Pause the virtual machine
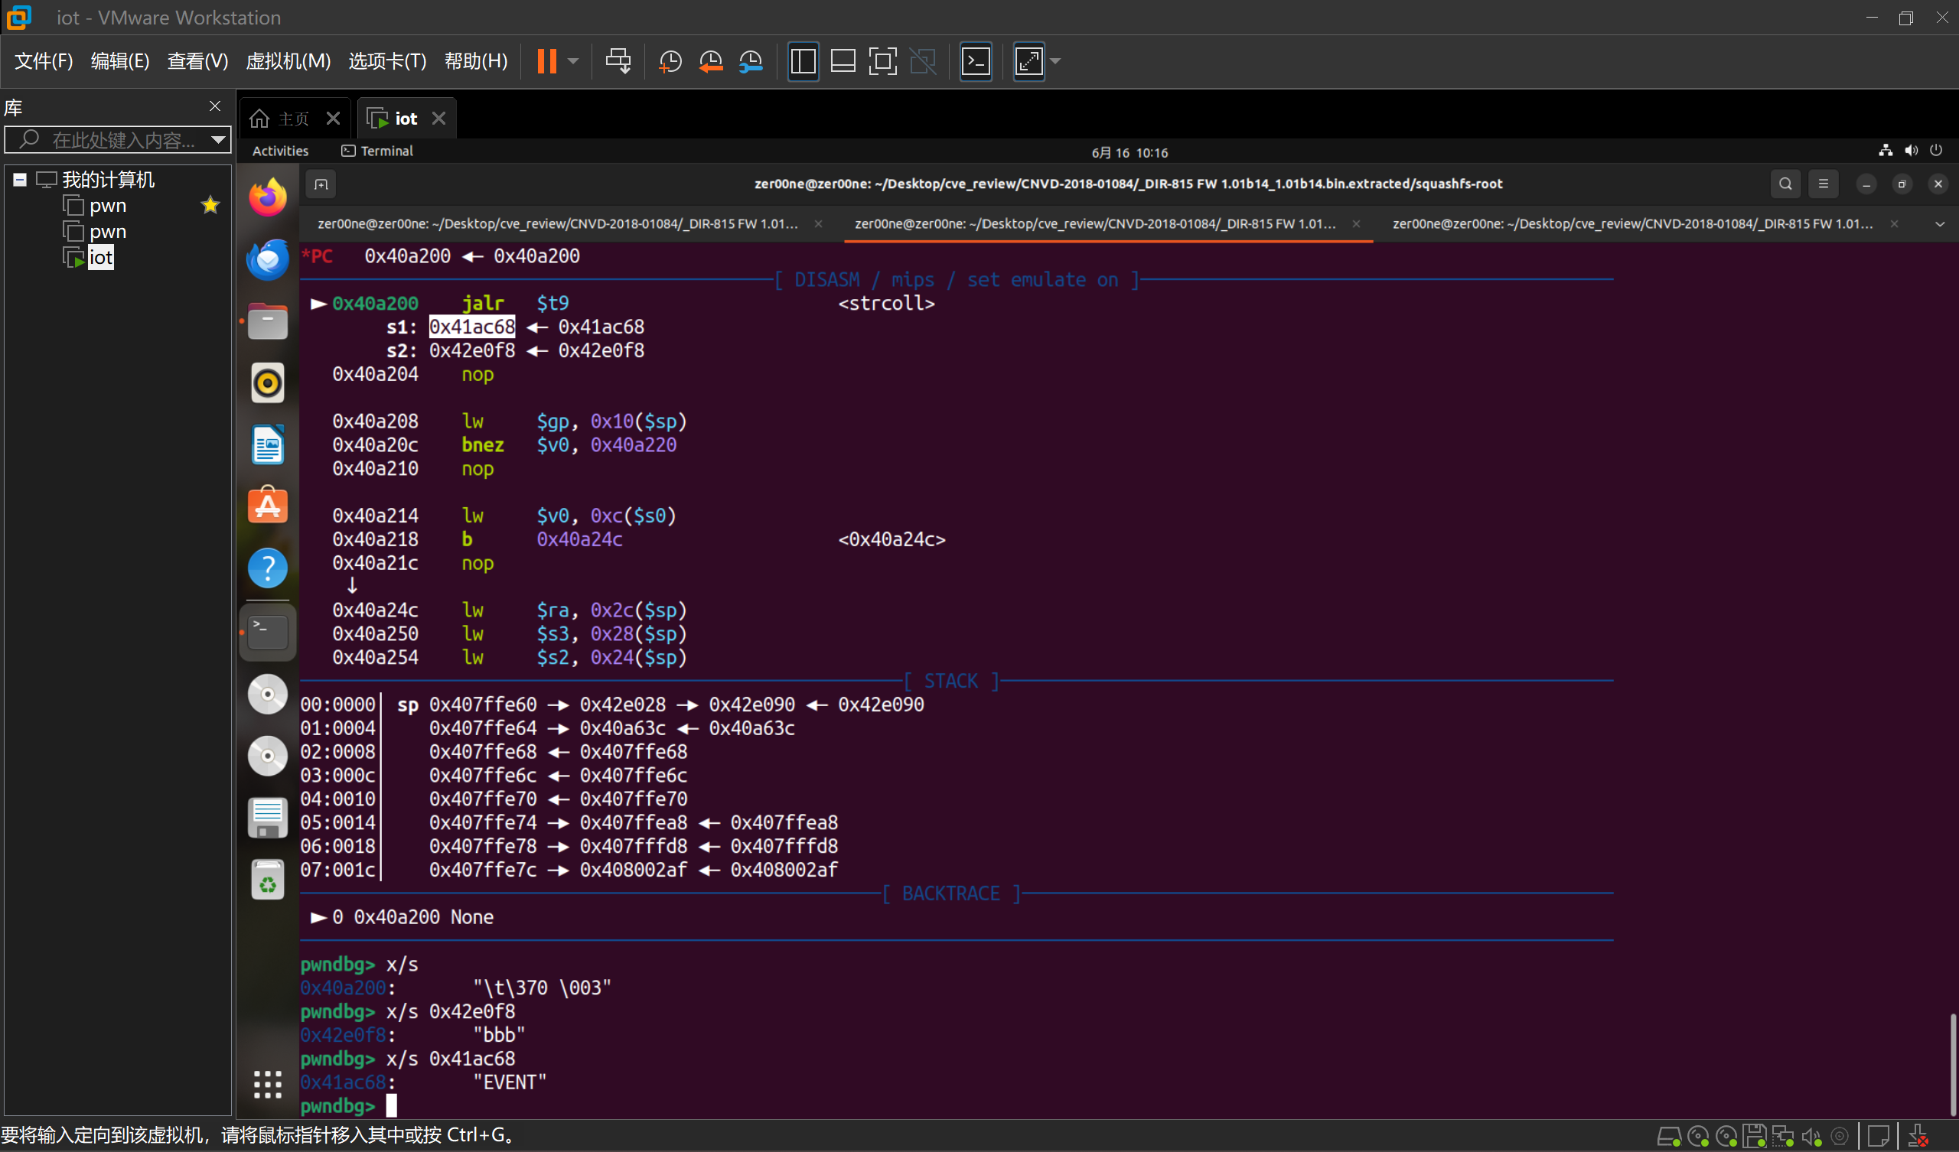Screen dimensions: 1959x1152 tap(546, 60)
